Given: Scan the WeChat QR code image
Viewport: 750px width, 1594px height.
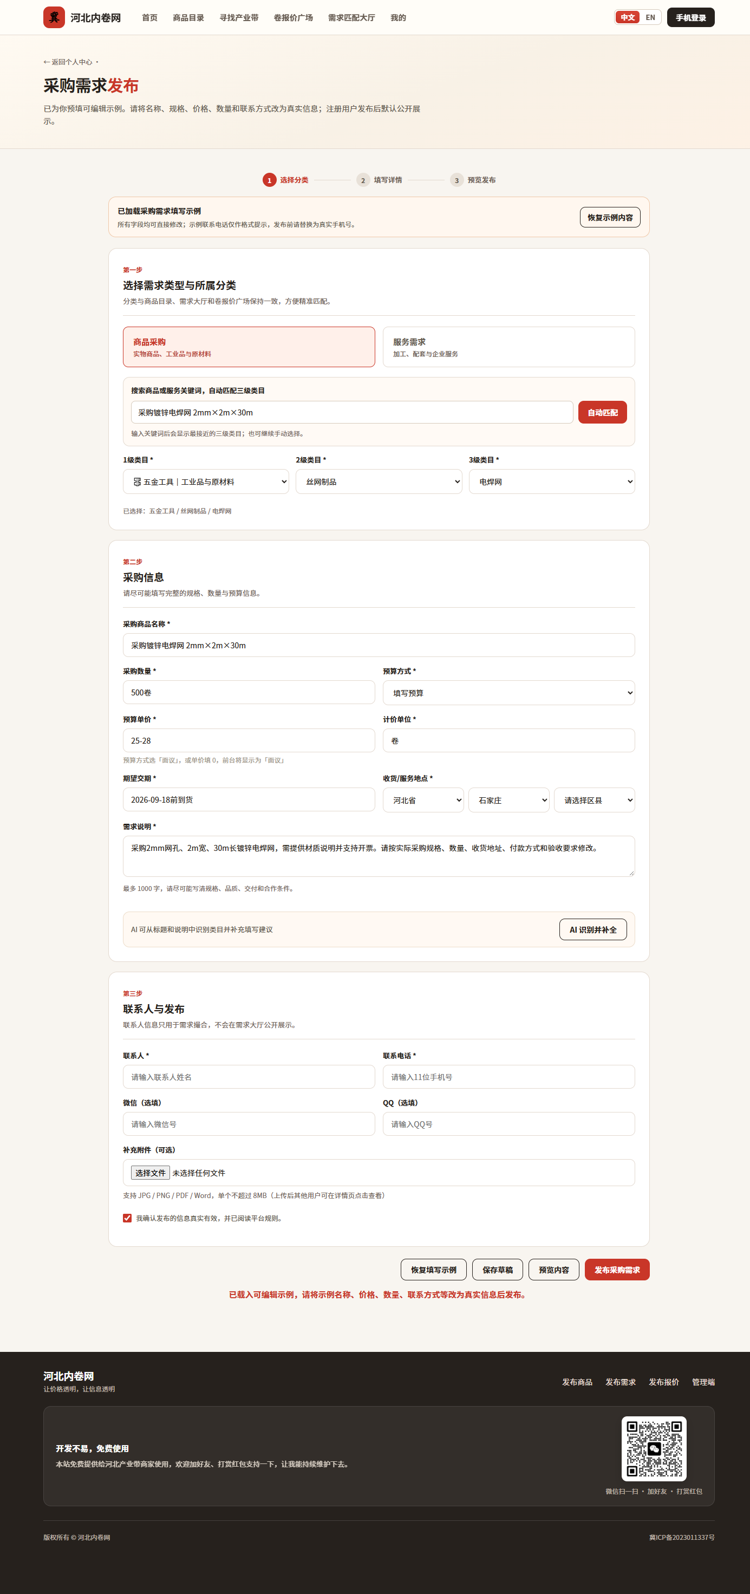Looking at the screenshot, I should click(x=654, y=1448).
